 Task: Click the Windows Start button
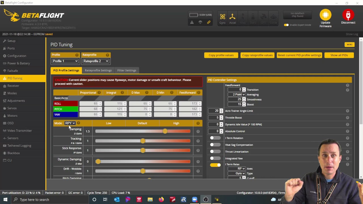coord(5,199)
